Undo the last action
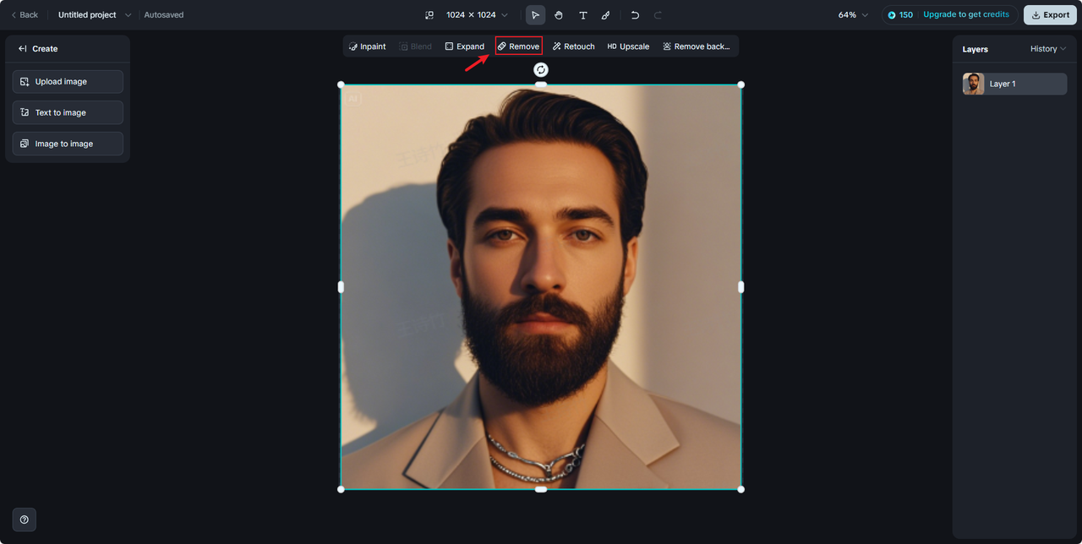Screen dimensions: 1082x544 pyautogui.click(x=635, y=15)
